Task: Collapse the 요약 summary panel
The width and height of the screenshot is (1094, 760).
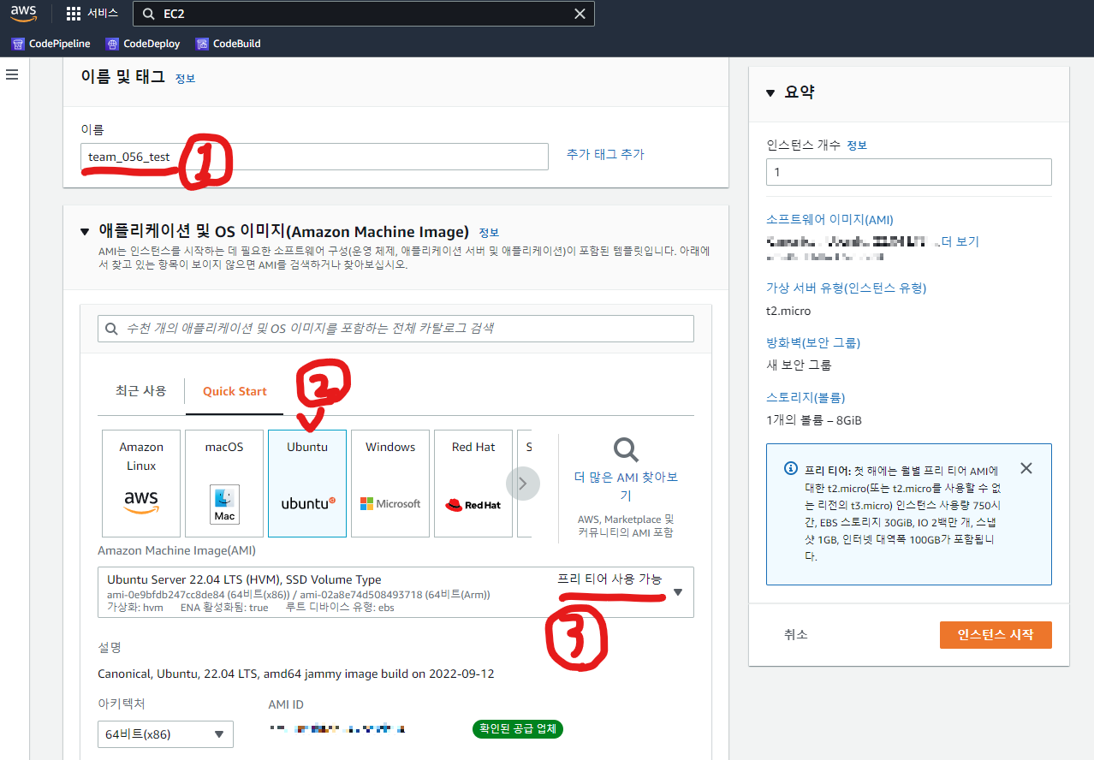Action: point(770,92)
